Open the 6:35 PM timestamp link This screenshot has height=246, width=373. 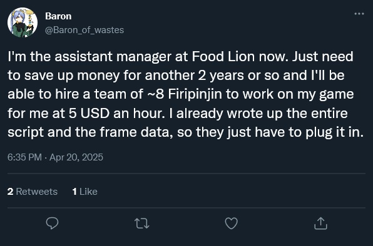(x=24, y=157)
